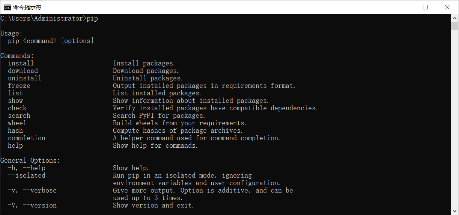This screenshot has width=459, height=215.
Task: Click the 'search' command name
Action: 19,116
